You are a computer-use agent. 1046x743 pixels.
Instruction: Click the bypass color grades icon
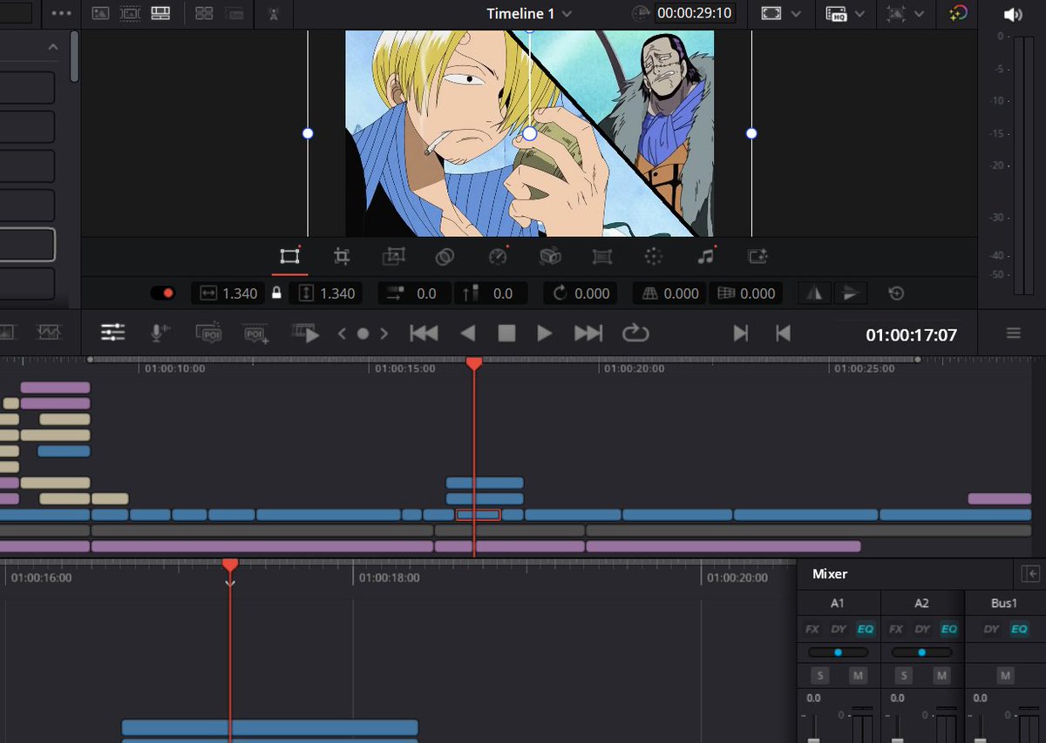(x=958, y=14)
